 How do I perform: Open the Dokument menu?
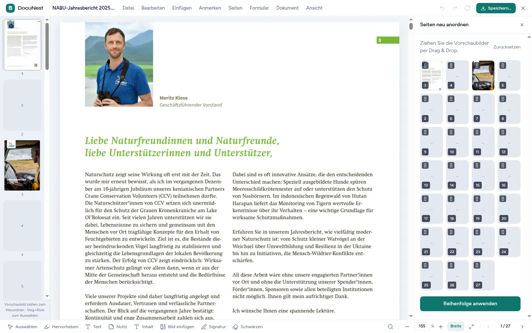287,8
